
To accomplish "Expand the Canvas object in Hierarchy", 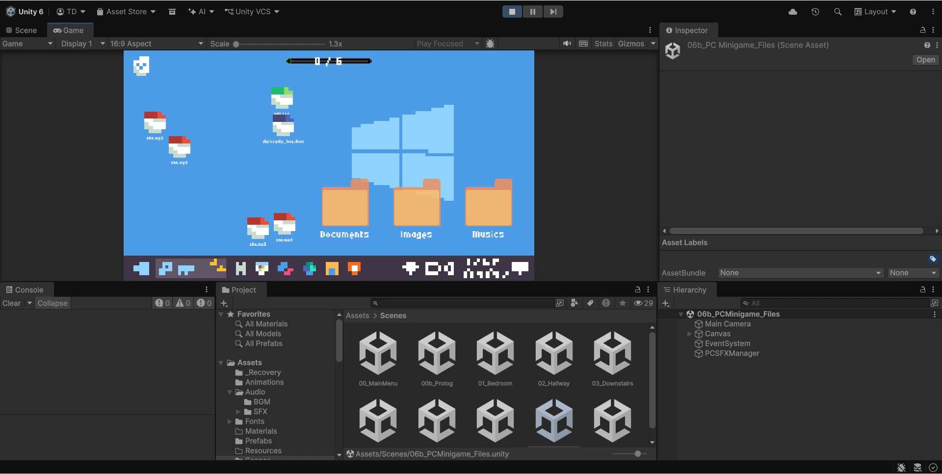I will (x=689, y=334).
